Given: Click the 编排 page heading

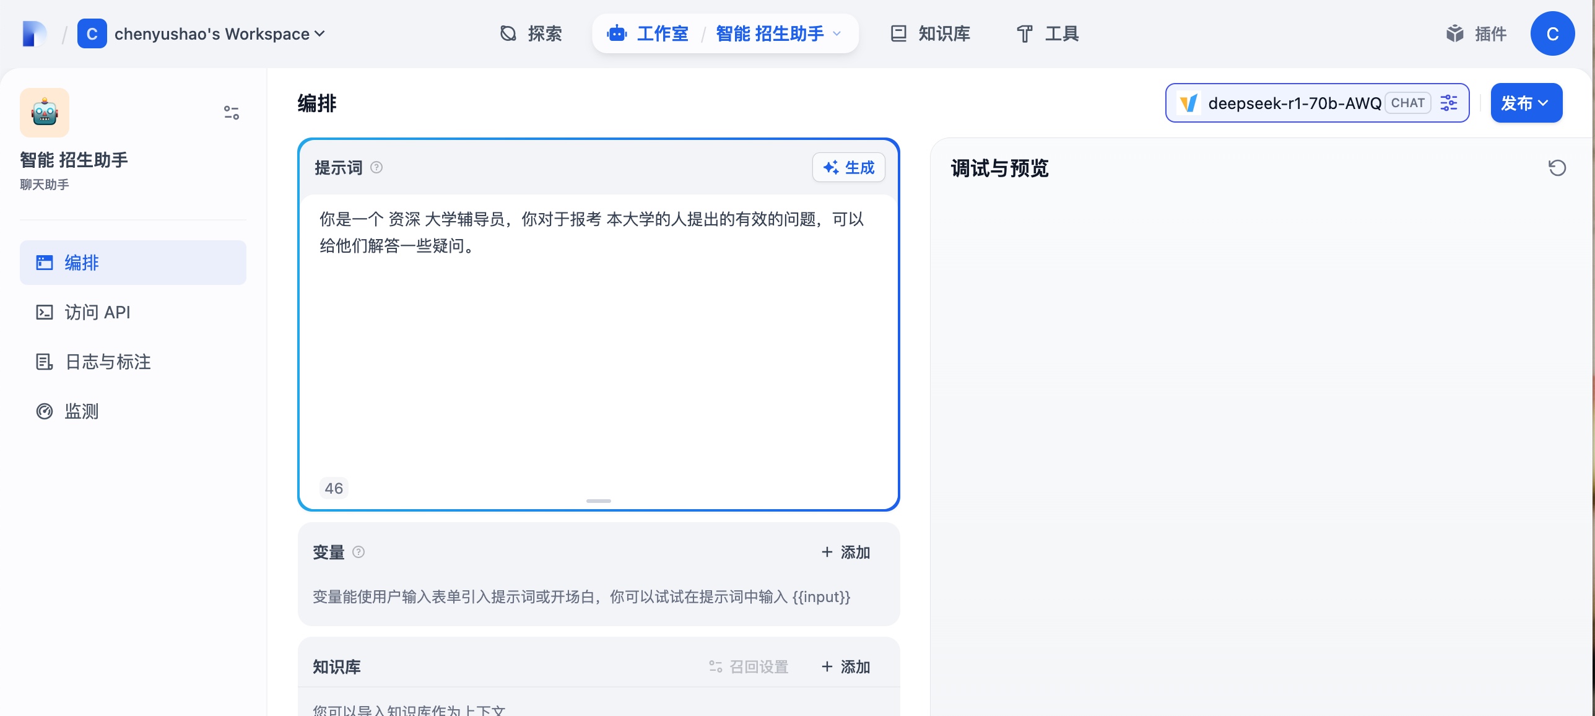Looking at the screenshot, I should 316,103.
